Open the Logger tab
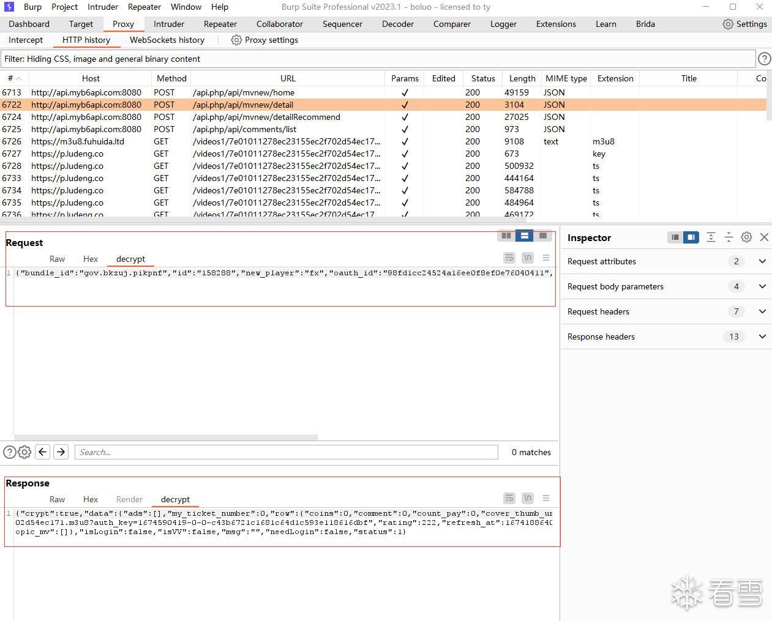The height and width of the screenshot is (621, 772). tap(503, 24)
